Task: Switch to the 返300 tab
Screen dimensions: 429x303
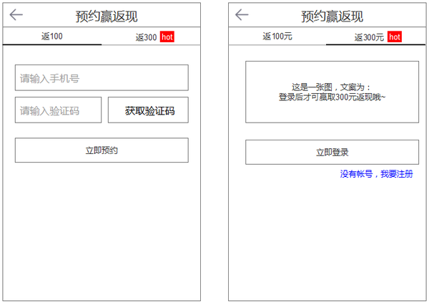Action: 146,37
